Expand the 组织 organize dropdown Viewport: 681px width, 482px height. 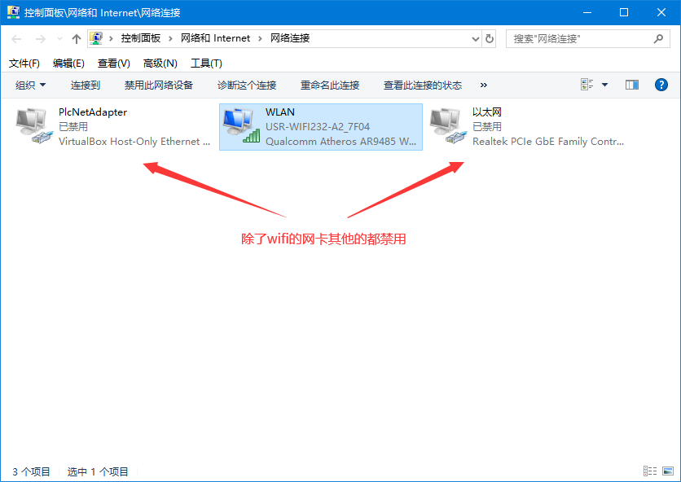point(31,85)
